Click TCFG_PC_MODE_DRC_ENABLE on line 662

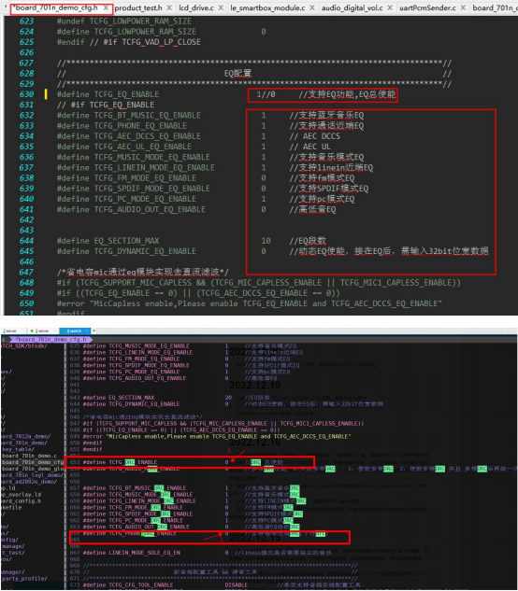pos(146,521)
